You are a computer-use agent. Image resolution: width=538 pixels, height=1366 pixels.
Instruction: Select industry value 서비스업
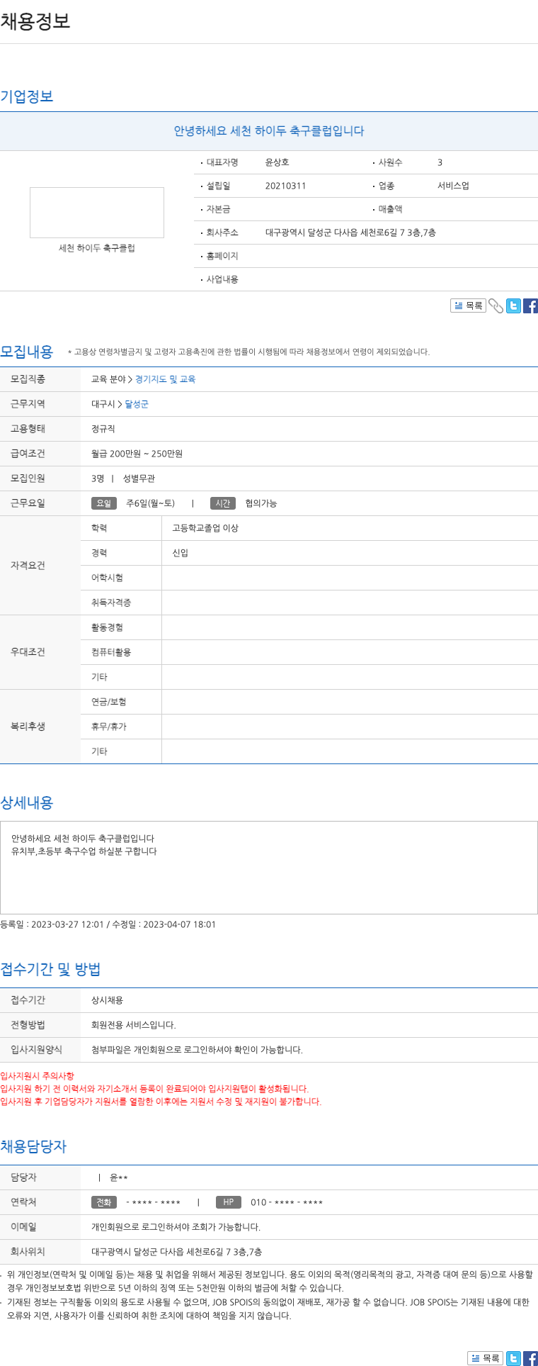coord(453,186)
